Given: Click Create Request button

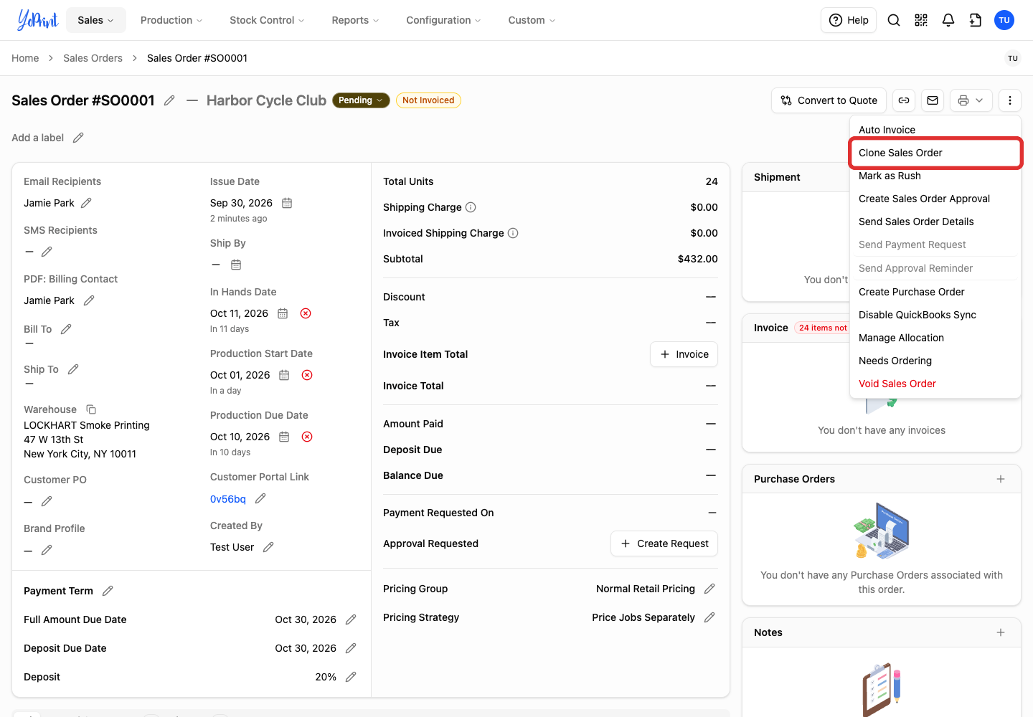Looking at the screenshot, I should [664, 543].
